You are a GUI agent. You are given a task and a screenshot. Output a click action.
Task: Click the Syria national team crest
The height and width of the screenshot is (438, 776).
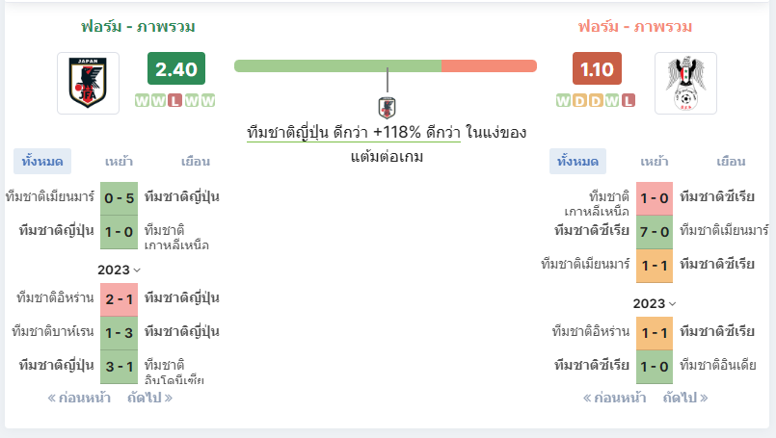(686, 83)
